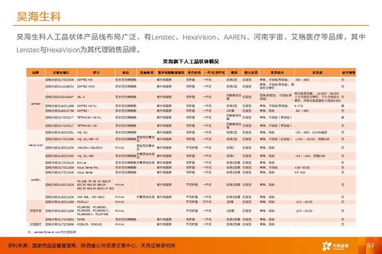Click the 型号 column header
Screen dimensions: 382x254
point(96,73)
